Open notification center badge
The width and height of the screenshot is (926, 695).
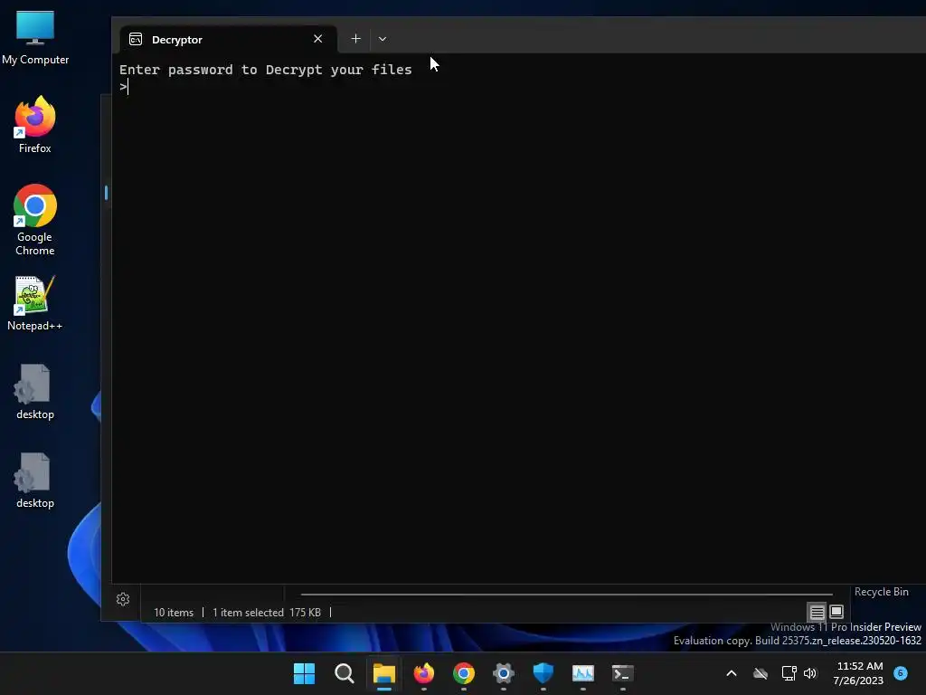[901, 672]
